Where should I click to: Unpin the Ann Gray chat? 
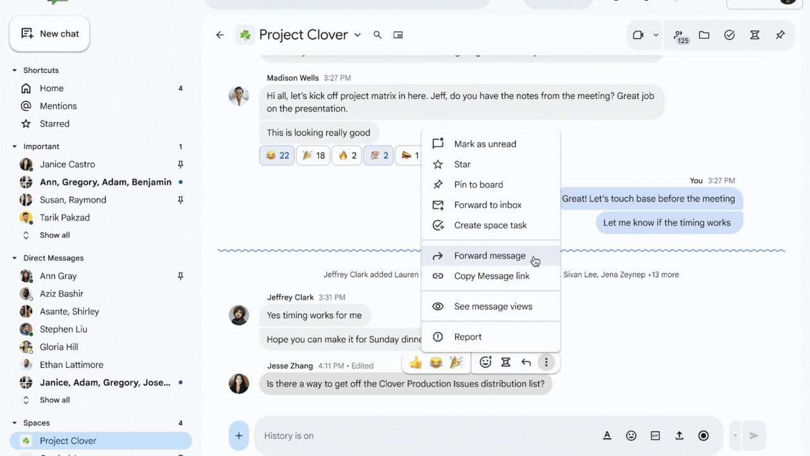pos(180,275)
